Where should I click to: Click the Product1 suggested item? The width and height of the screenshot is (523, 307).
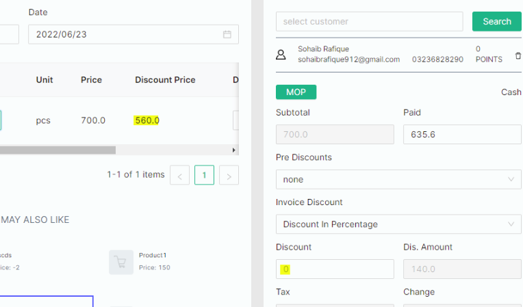tap(155, 255)
